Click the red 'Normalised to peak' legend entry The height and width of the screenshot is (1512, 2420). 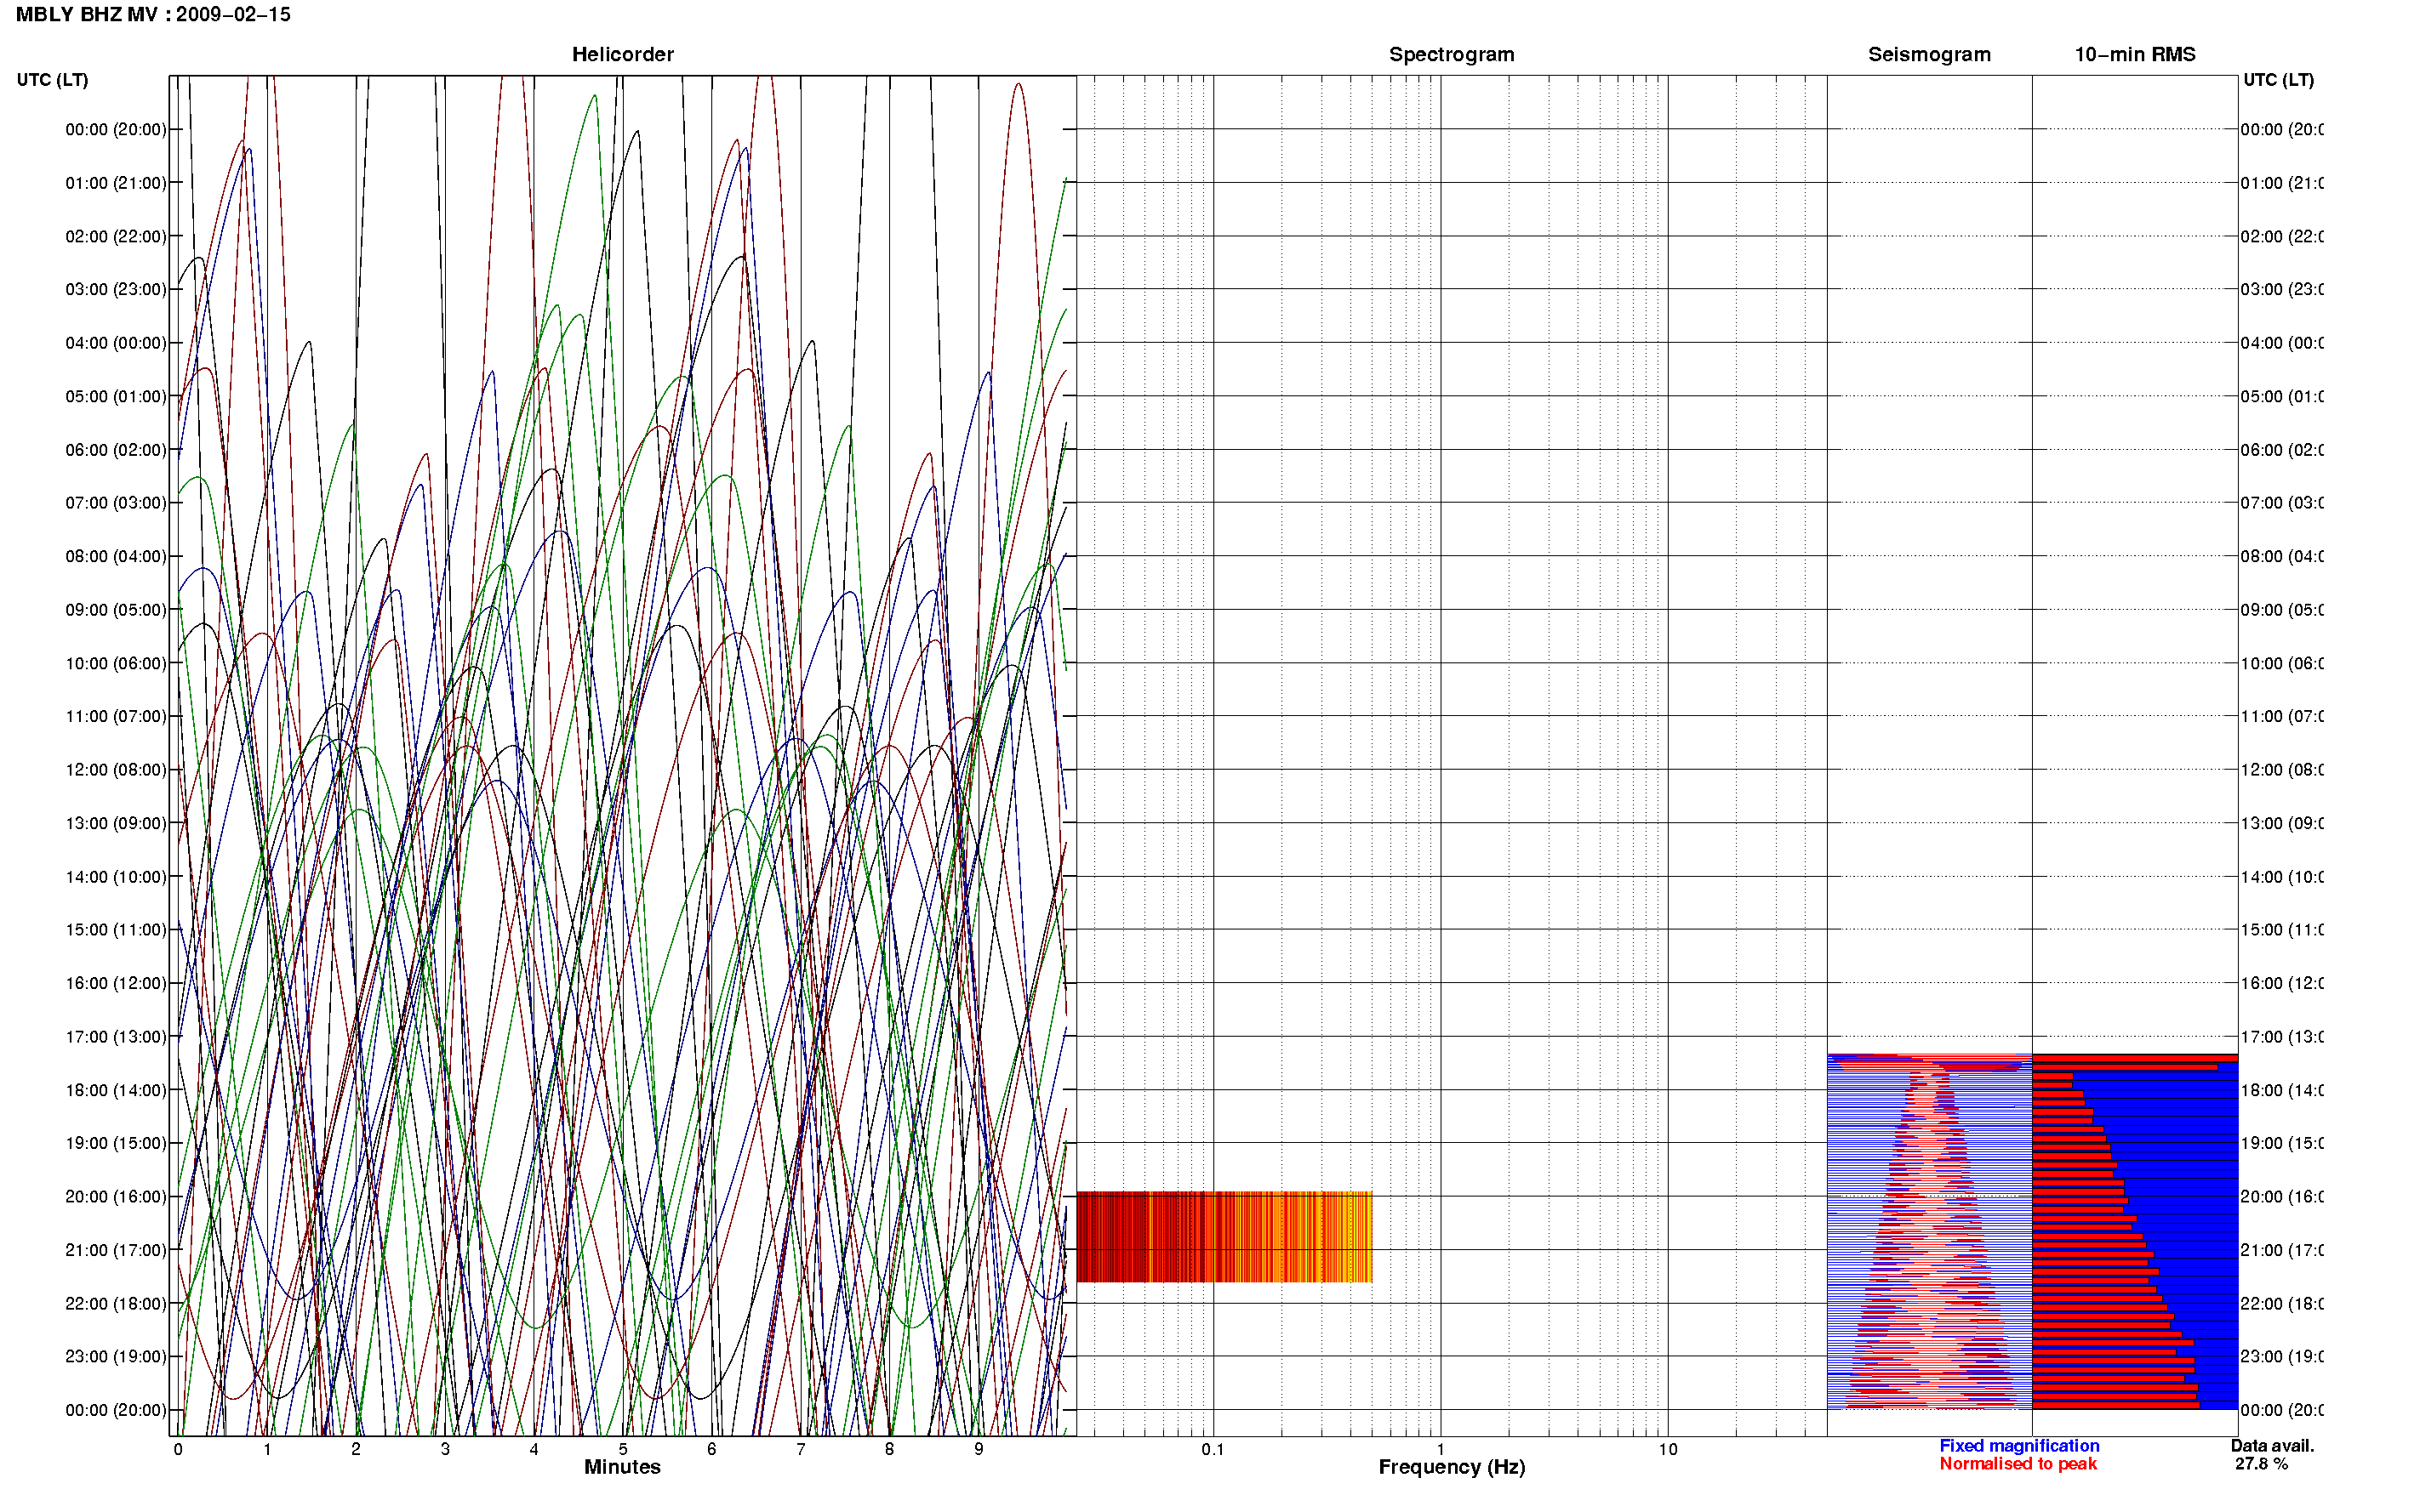click(x=2018, y=1464)
